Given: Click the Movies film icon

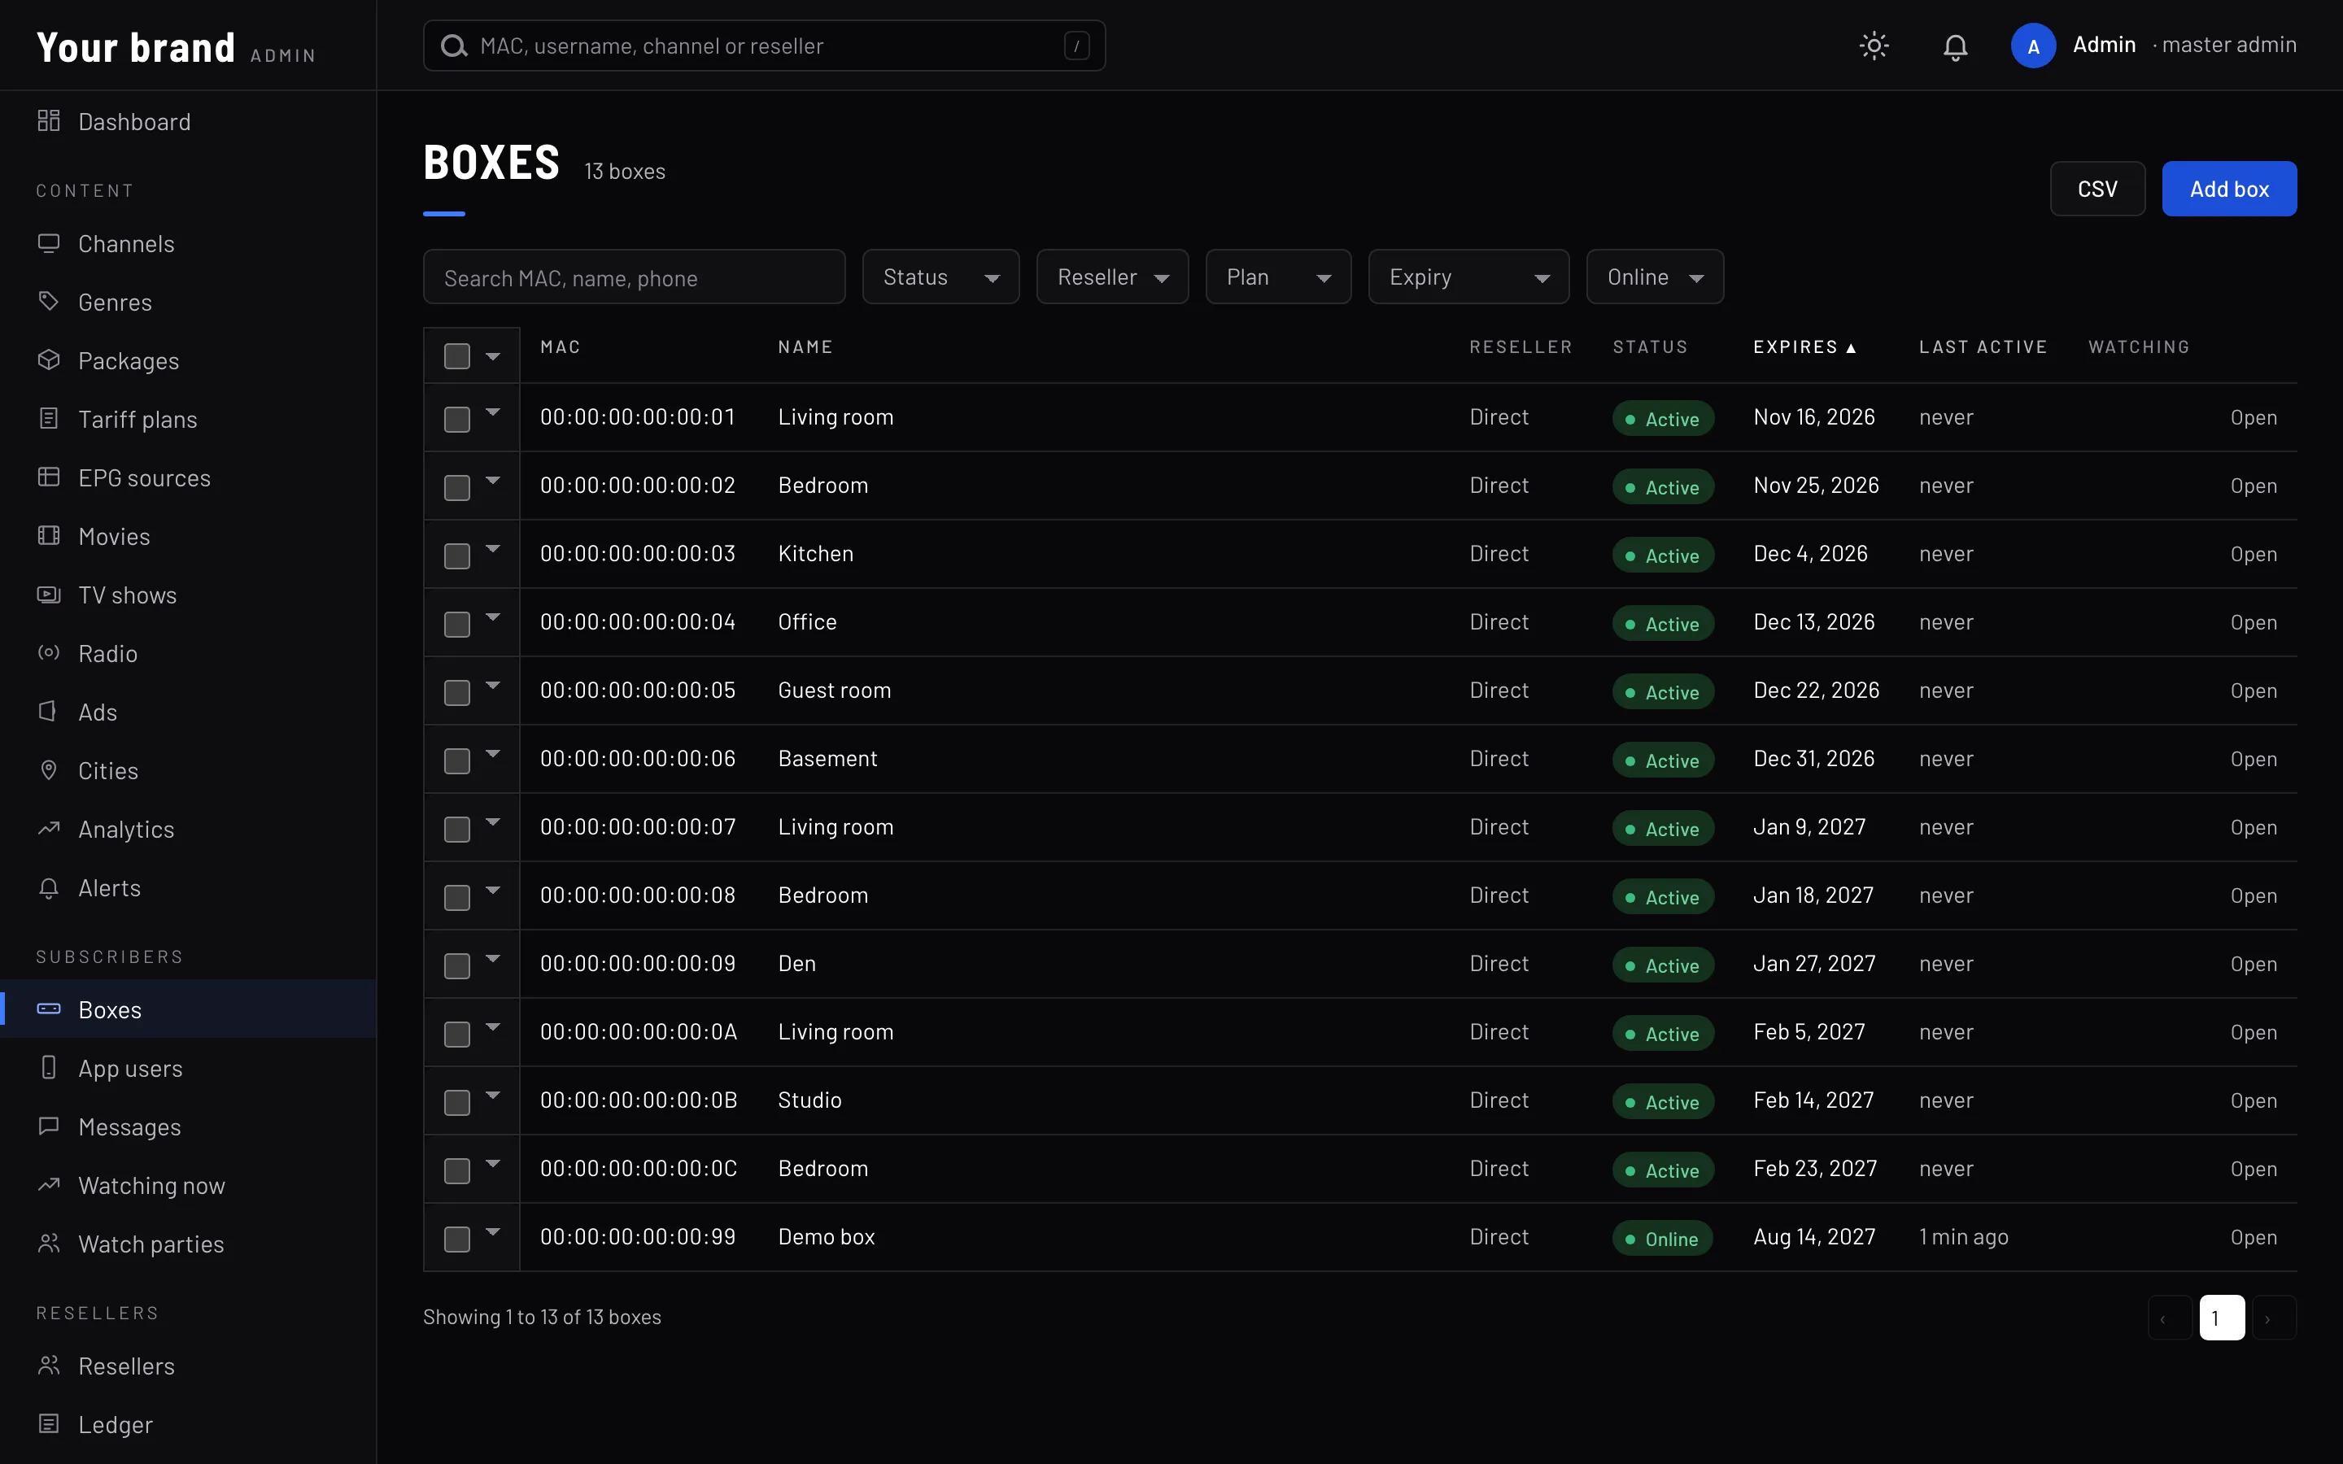Looking at the screenshot, I should coord(49,535).
